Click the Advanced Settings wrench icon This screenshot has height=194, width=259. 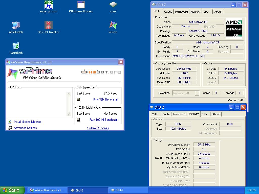[10, 128]
